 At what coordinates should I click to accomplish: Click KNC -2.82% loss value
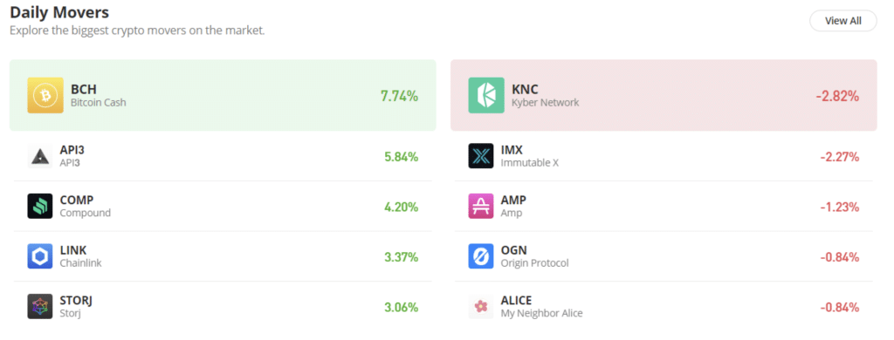(837, 96)
